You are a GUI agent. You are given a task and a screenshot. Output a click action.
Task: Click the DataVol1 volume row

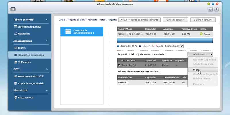point(152,83)
